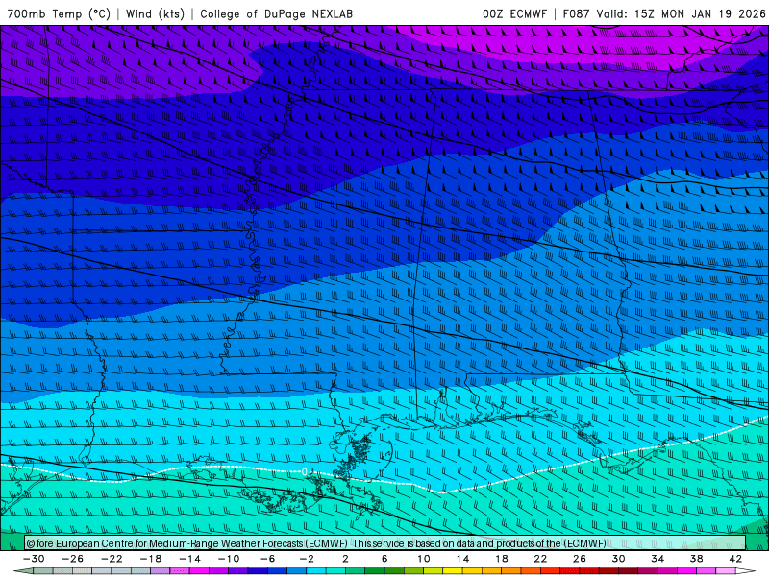Click the "700mb Temp (°C)" title text
The width and height of the screenshot is (769, 576).
[x=59, y=13]
